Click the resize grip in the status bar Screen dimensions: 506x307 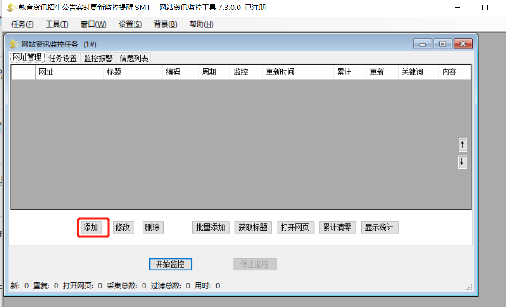(469, 287)
